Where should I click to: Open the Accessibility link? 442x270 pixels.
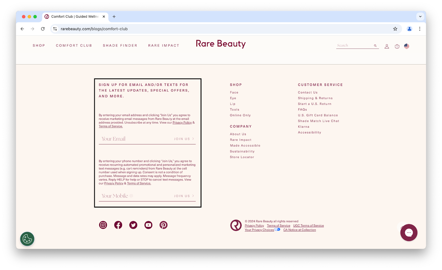click(310, 132)
